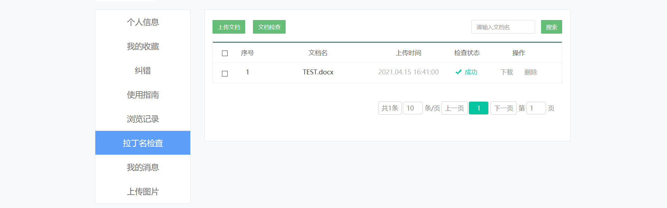Viewport: 667px width, 208px height.
Task: Open the 使用指南 menu entry
Action: (143, 95)
